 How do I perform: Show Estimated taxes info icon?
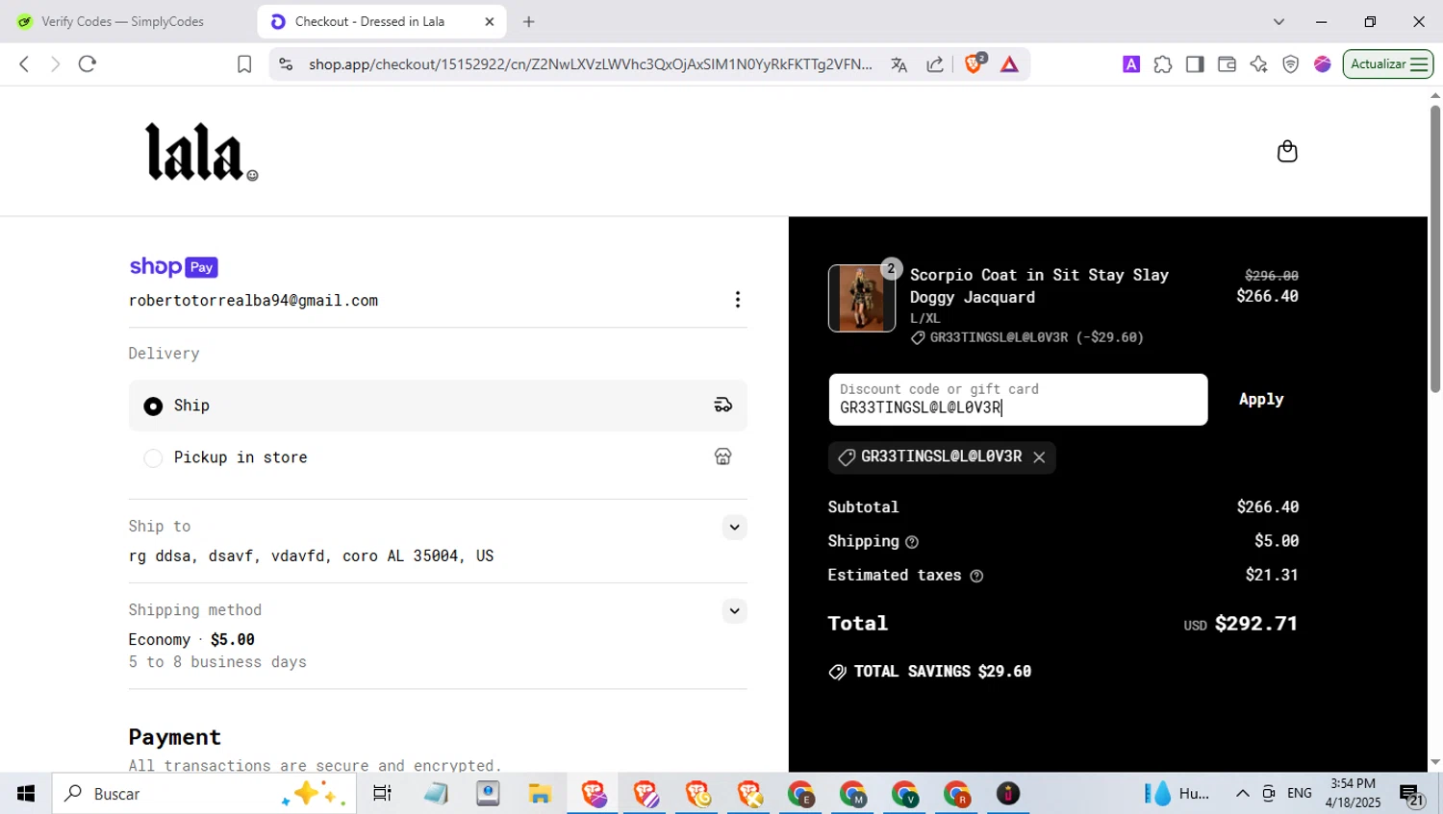click(x=976, y=576)
